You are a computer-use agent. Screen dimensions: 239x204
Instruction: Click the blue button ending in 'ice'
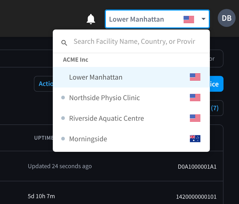[x=216, y=84]
